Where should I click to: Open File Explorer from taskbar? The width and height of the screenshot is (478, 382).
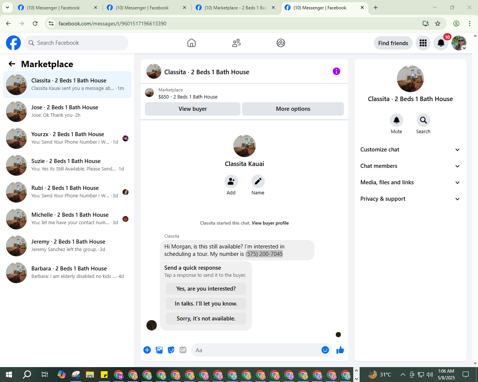pos(90,375)
